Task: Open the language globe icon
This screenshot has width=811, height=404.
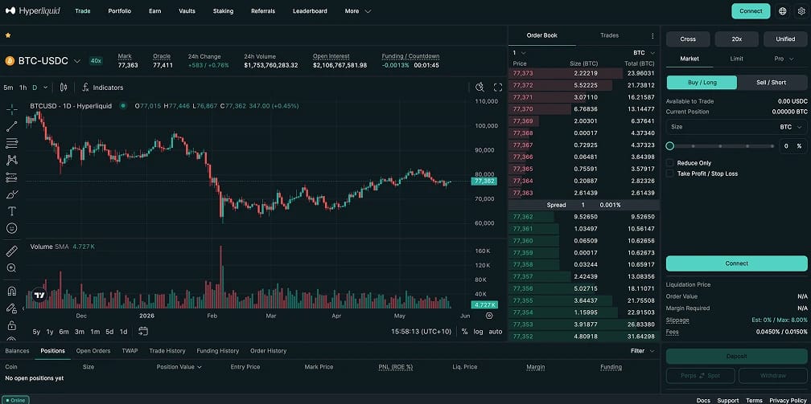Action: pyautogui.click(x=783, y=11)
